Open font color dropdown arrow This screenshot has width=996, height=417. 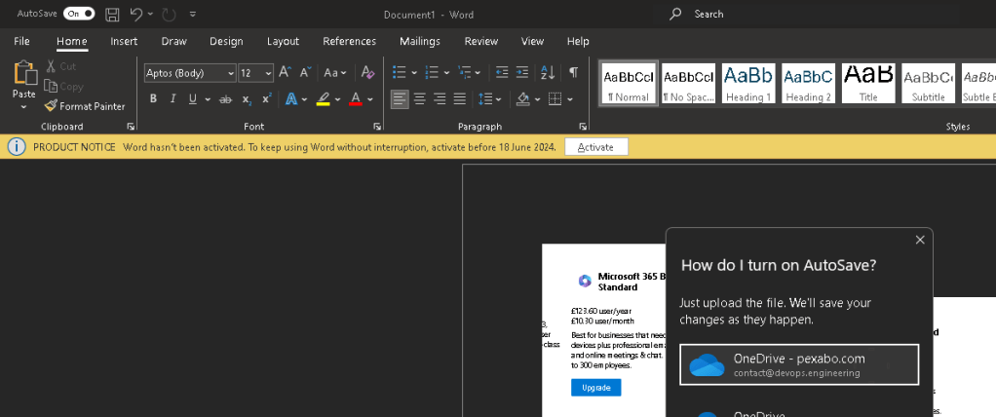tap(370, 99)
